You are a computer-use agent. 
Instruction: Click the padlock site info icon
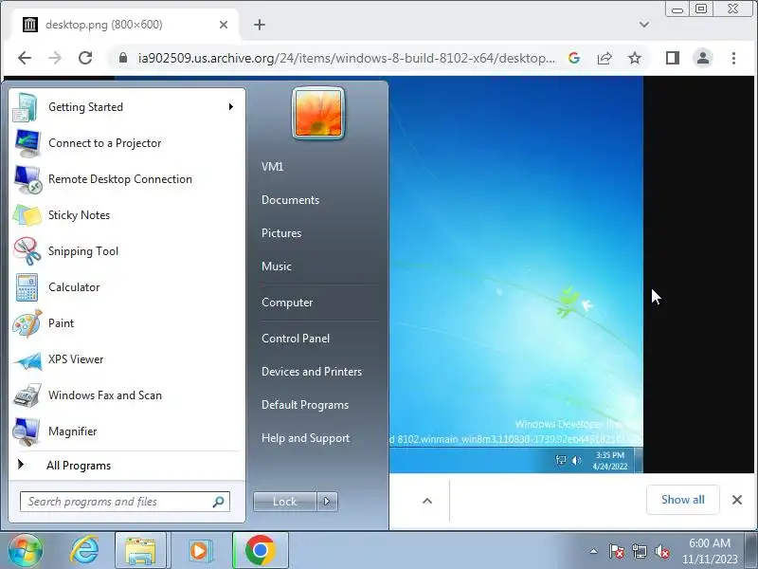[123, 58]
